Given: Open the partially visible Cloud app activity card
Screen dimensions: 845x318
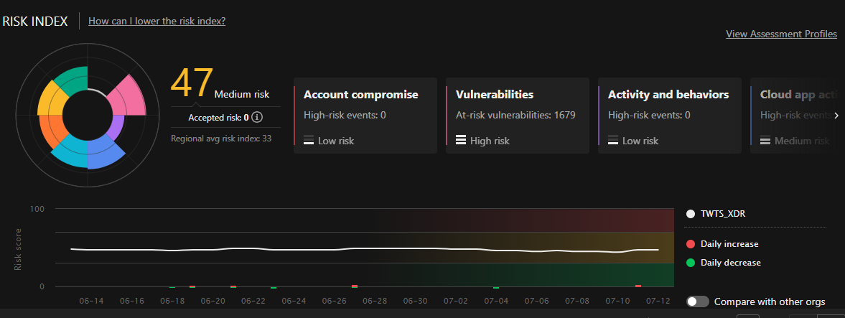Looking at the screenshot, I should tap(790, 116).
